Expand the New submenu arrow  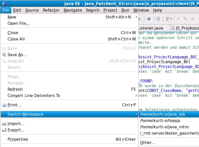[136, 17]
